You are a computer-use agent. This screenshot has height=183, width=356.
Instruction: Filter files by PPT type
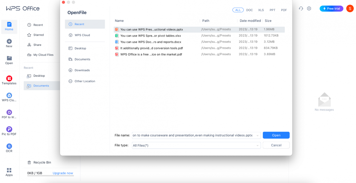(x=273, y=10)
